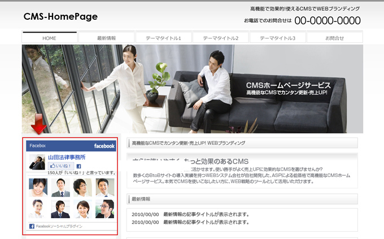Open テーマタイトル2 navigation item

220,38
